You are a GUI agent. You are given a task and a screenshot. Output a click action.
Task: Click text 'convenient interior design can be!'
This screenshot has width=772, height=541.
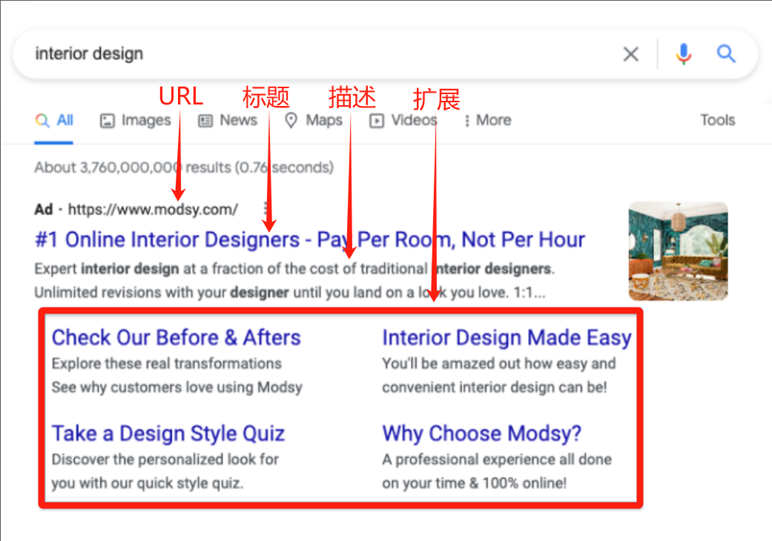(x=495, y=388)
